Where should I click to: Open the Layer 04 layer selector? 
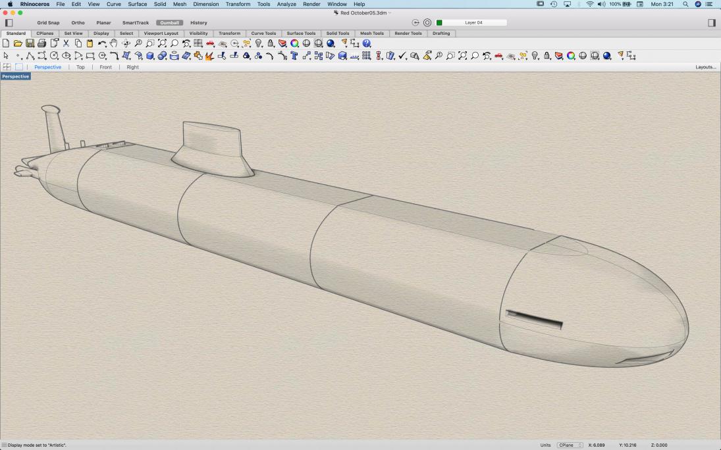474,22
